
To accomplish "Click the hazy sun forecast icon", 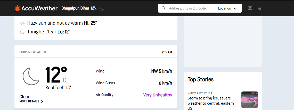I will (x=22, y=23).
